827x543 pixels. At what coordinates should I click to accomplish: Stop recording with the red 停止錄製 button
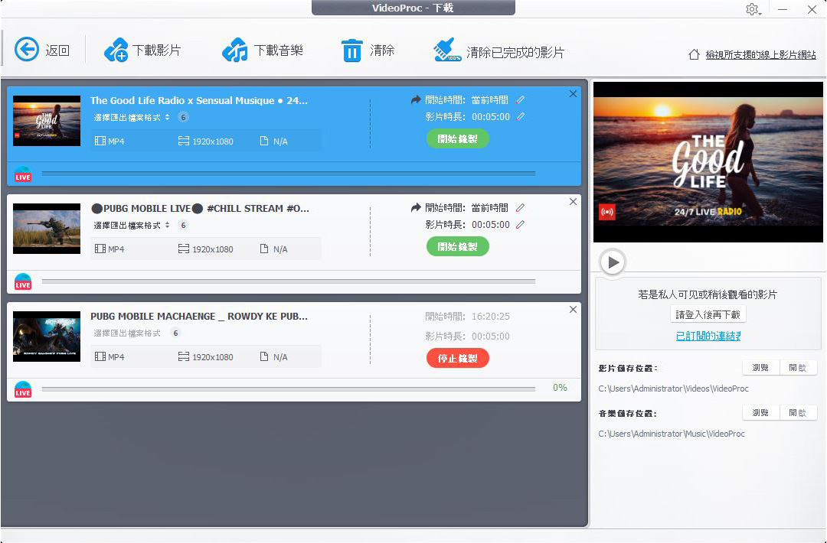pos(457,358)
